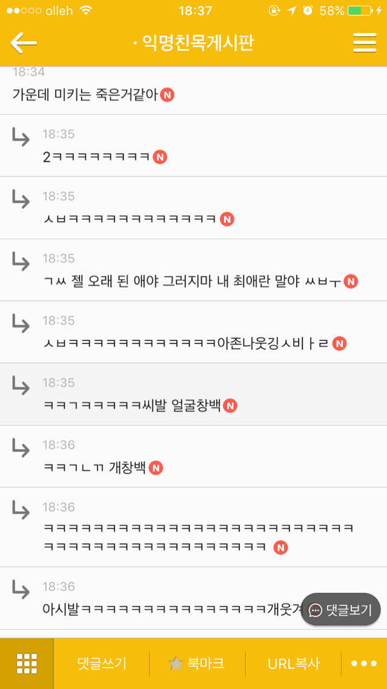
Task: Select the comment mentioning 내 최애란 말야
Action: (x=194, y=270)
